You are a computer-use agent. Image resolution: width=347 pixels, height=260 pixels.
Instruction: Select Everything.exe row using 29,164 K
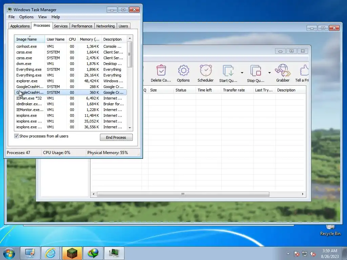[70, 75]
